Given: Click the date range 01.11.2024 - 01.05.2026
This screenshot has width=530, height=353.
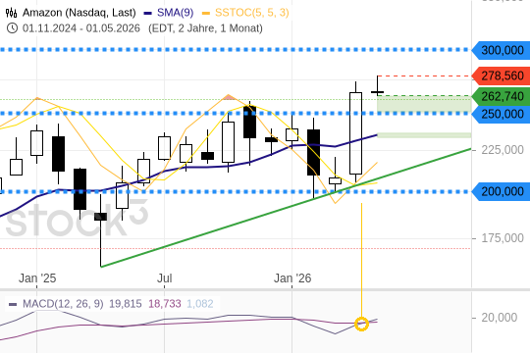Looking at the screenshot, I should tap(81, 28).
